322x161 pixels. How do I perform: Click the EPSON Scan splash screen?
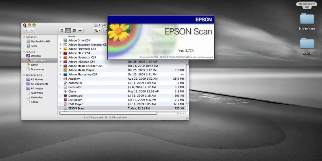pyautogui.click(x=161, y=37)
